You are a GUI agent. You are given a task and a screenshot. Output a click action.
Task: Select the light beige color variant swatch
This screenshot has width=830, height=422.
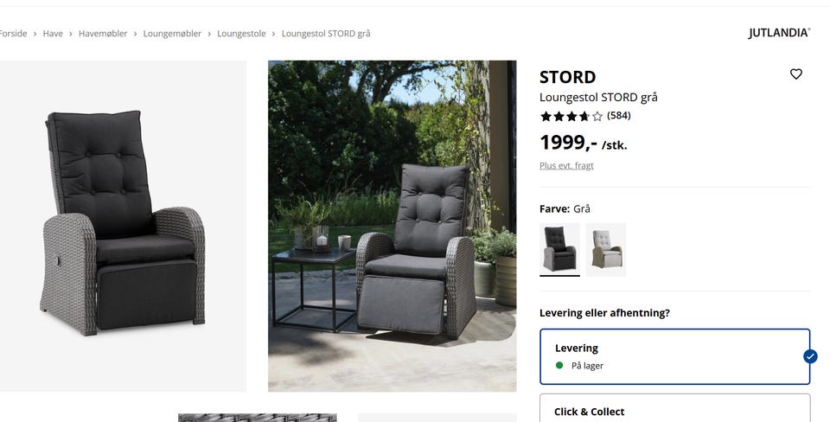pyautogui.click(x=605, y=249)
